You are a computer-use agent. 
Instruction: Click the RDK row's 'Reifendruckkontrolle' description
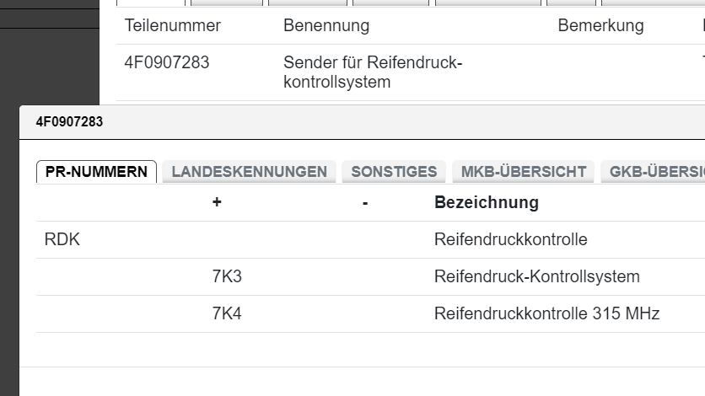click(510, 240)
